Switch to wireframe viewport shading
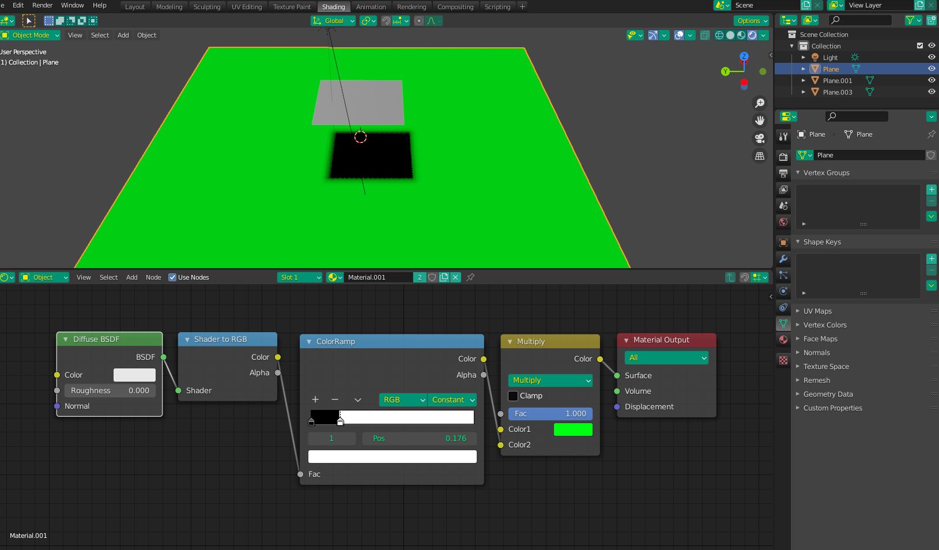Image resolution: width=939 pixels, height=550 pixels. [719, 35]
